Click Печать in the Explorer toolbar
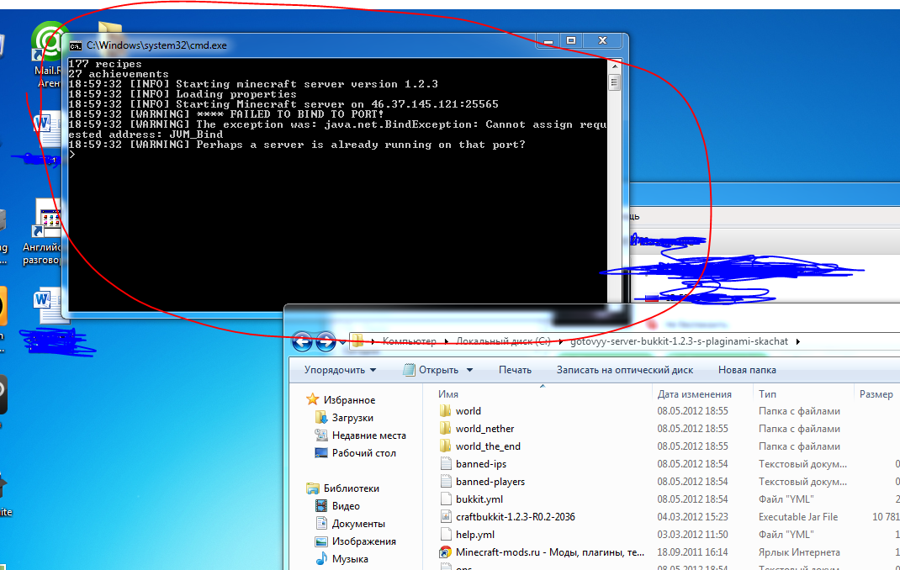Screen dimensions: 900x570 [x=515, y=370]
